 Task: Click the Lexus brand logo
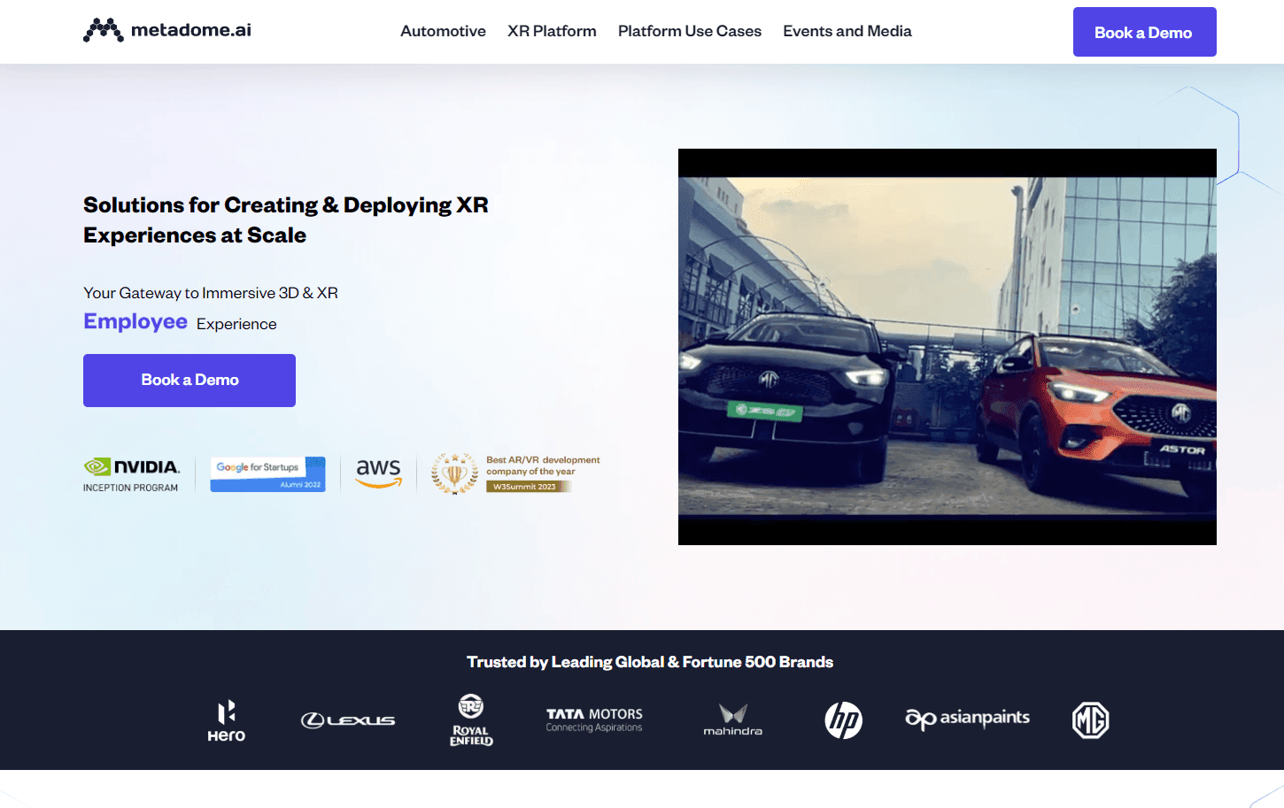coord(348,720)
